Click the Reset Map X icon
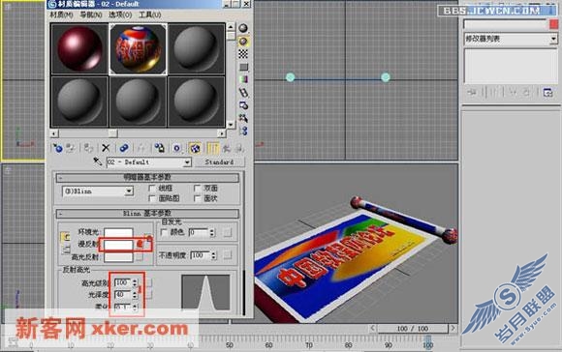This screenshot has width=562, height=352. click(106, 148)
